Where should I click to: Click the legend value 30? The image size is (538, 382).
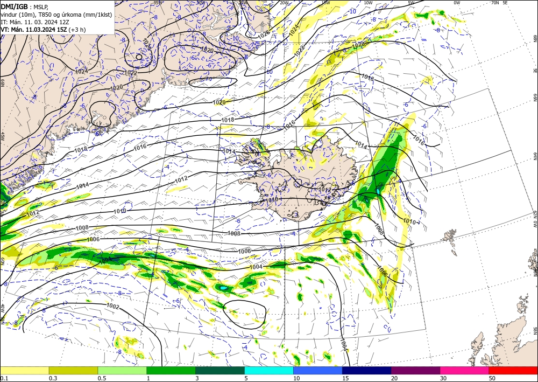tap(443, 378)
